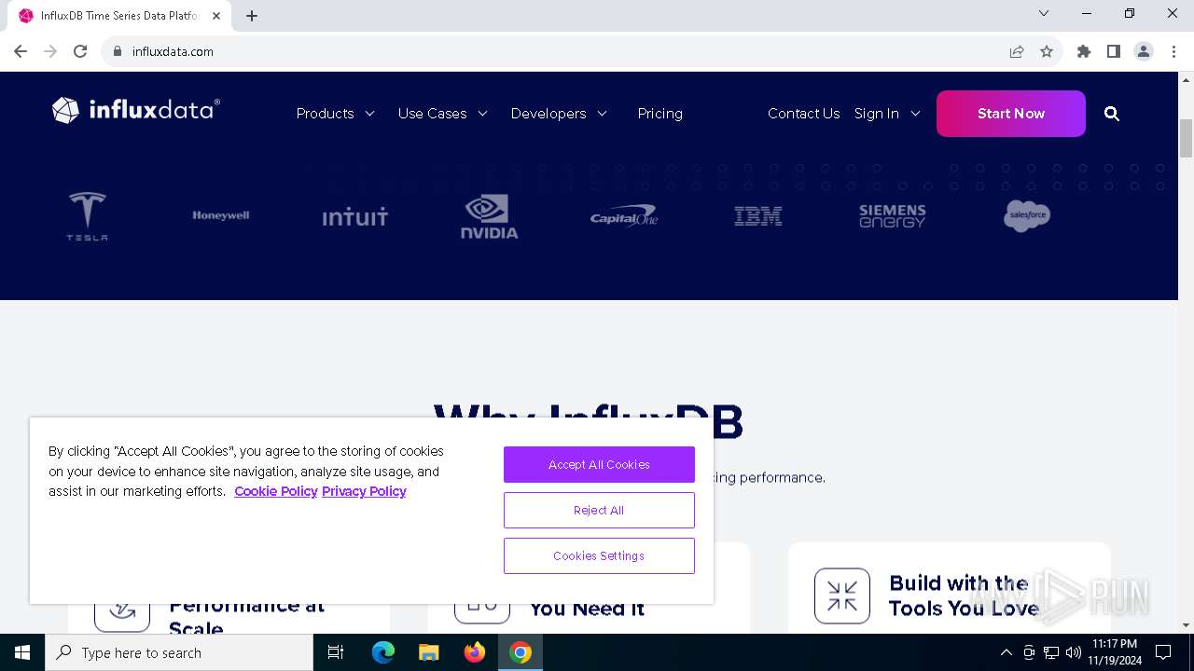Select the InfluxDB Time Series tab
1194x671 pixels.
pos(121,16)
